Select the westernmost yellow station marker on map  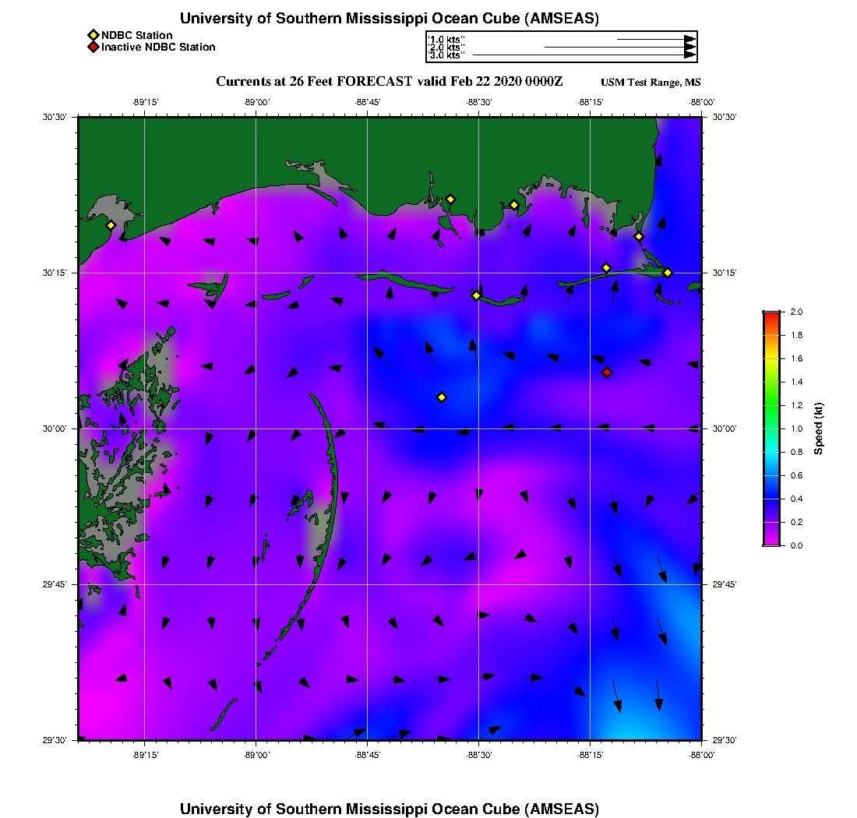111,225
